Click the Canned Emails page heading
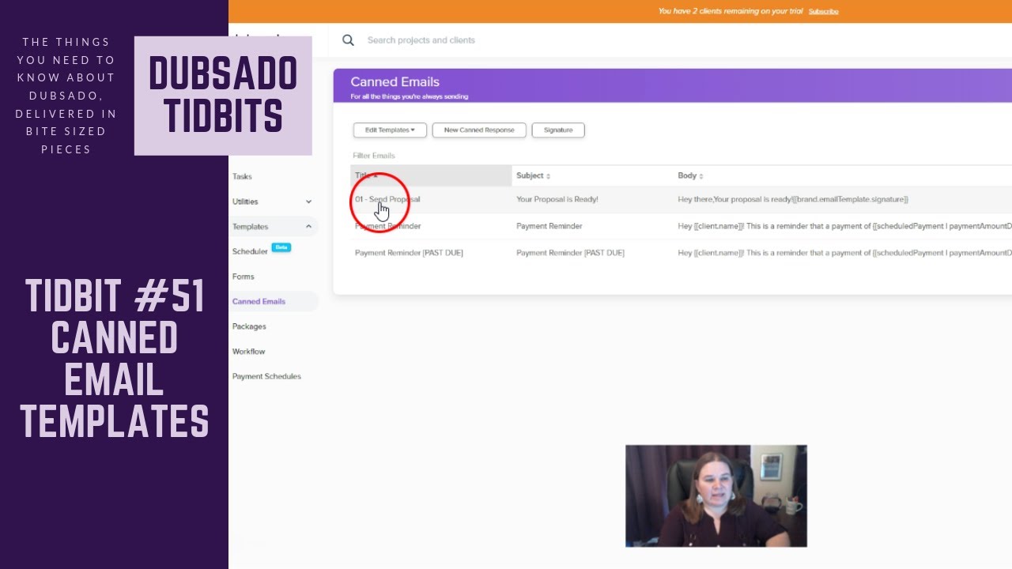 395,81
